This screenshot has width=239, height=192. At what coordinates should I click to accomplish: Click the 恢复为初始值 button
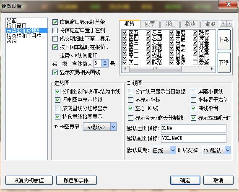pos(29,180)
